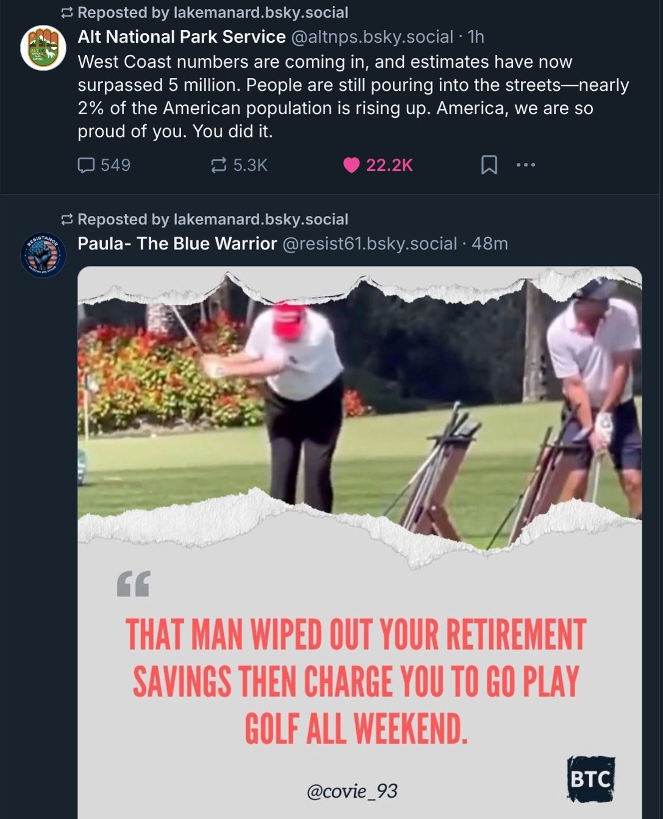Click the West Coast numbers post text
The width and height of the screenshot is (663, 819).
point(353,96)
